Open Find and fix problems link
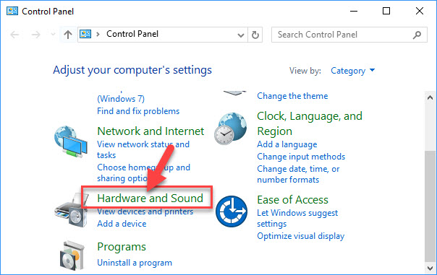 point(138,111)
